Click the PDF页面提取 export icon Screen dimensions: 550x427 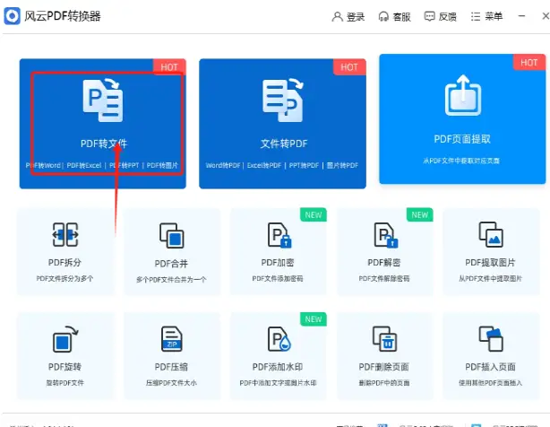pos(463,95)
